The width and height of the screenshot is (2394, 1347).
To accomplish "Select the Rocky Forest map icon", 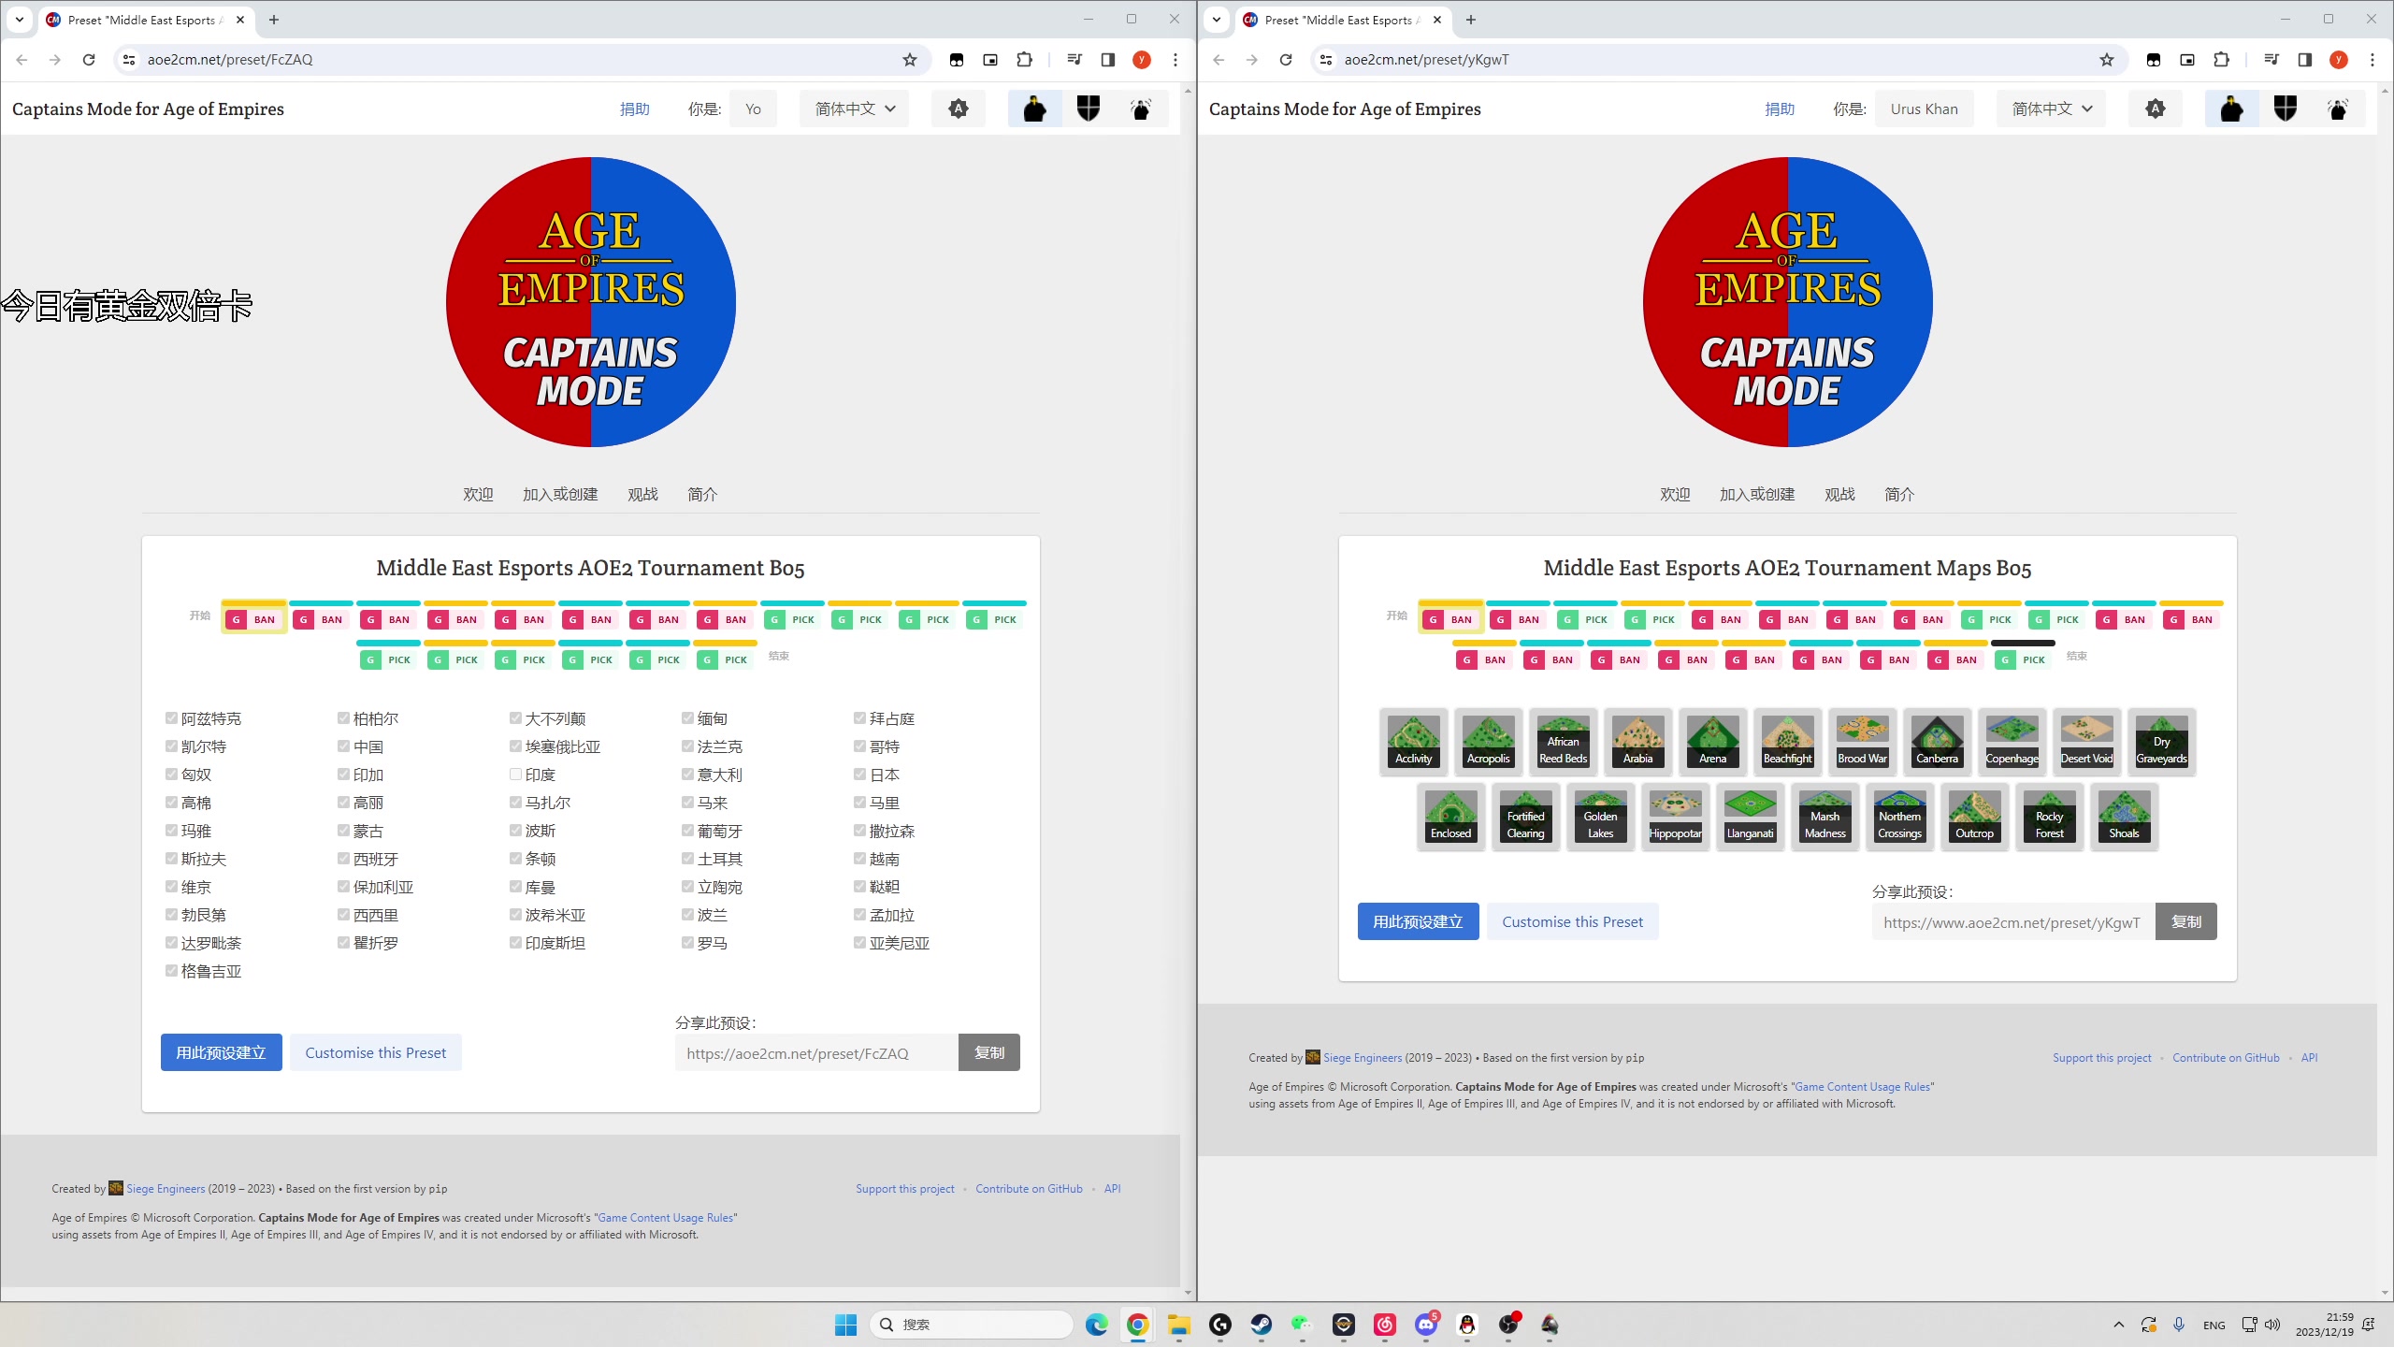I will tap(2049, 816).
